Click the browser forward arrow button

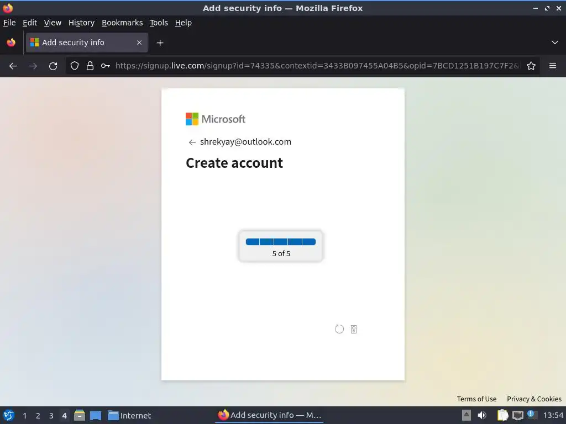[x=33, y=66]
